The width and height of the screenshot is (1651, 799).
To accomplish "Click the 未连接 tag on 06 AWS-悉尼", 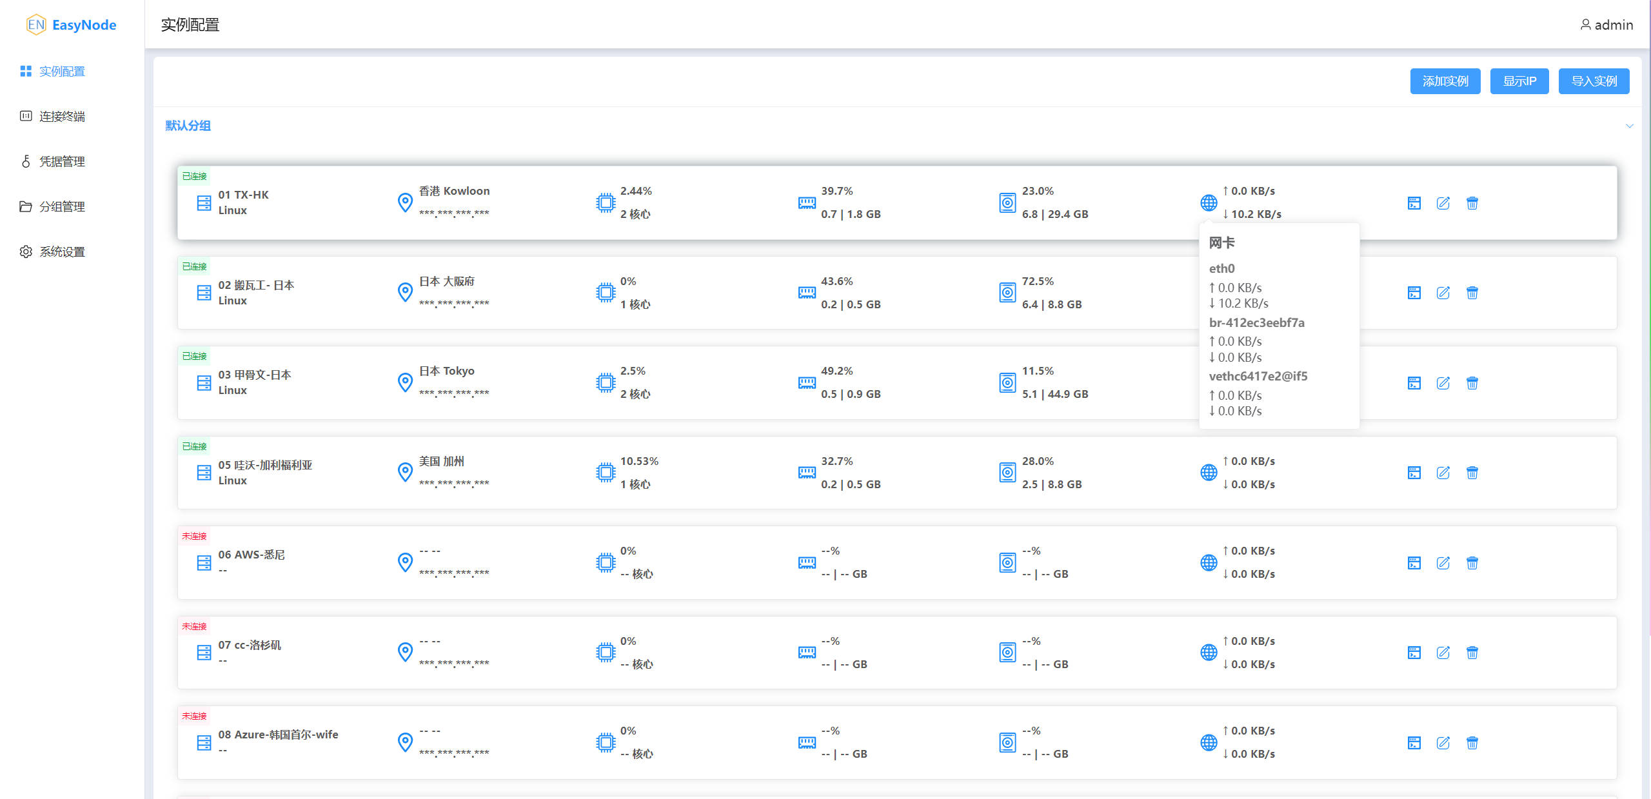I will [194, 536].
